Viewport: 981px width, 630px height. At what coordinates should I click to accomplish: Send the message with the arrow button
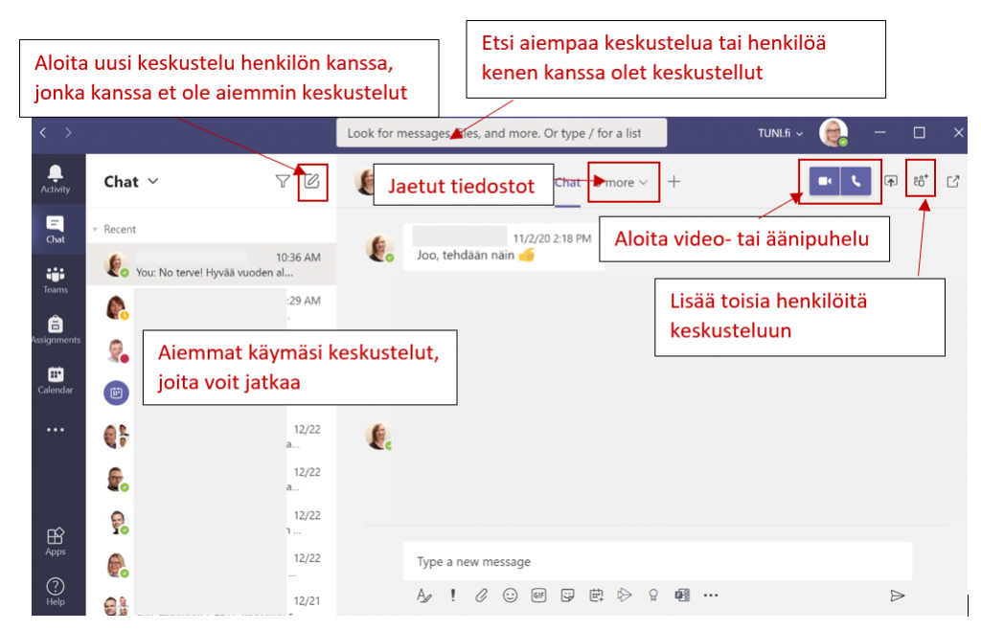(897, 596)
